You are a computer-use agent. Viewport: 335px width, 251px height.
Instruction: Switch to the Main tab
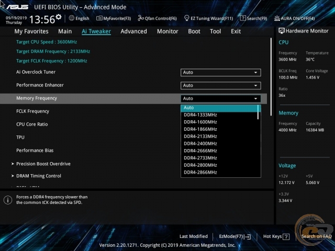(65, 31)
